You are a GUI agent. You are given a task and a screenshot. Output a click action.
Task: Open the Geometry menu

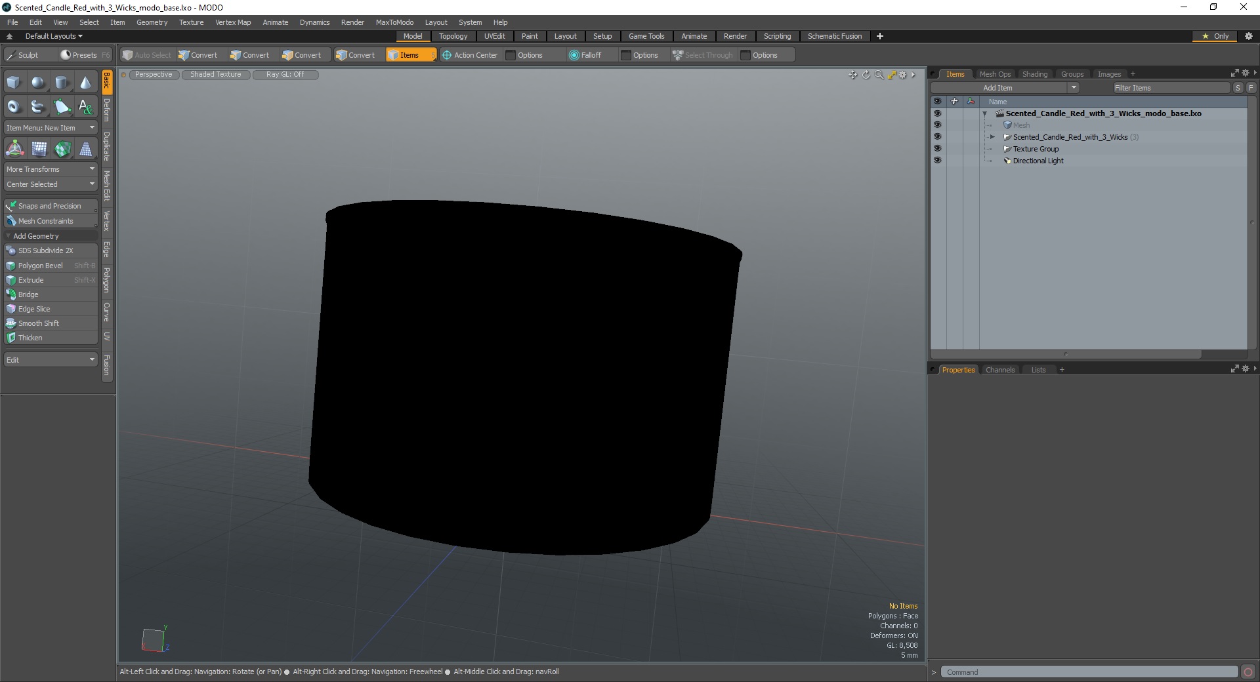[152, 22]
